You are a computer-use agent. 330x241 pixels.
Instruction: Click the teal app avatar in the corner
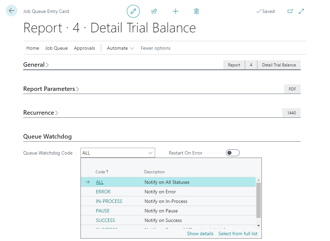coord(12,11)
